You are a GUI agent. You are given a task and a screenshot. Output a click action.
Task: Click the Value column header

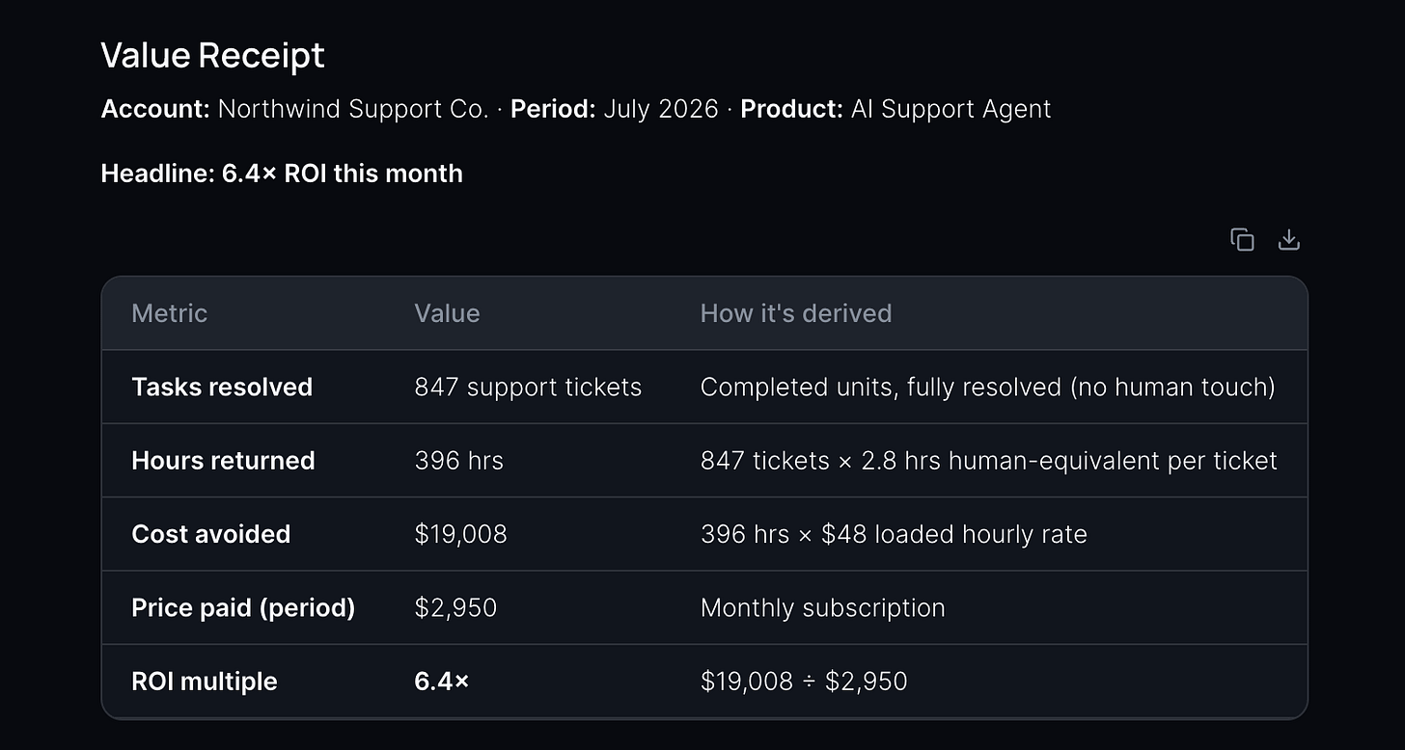[x=447, y=313]
